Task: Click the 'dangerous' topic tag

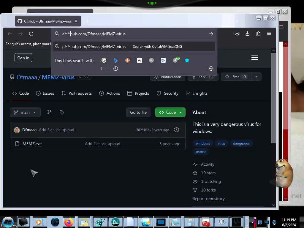Action: point(241,143)
